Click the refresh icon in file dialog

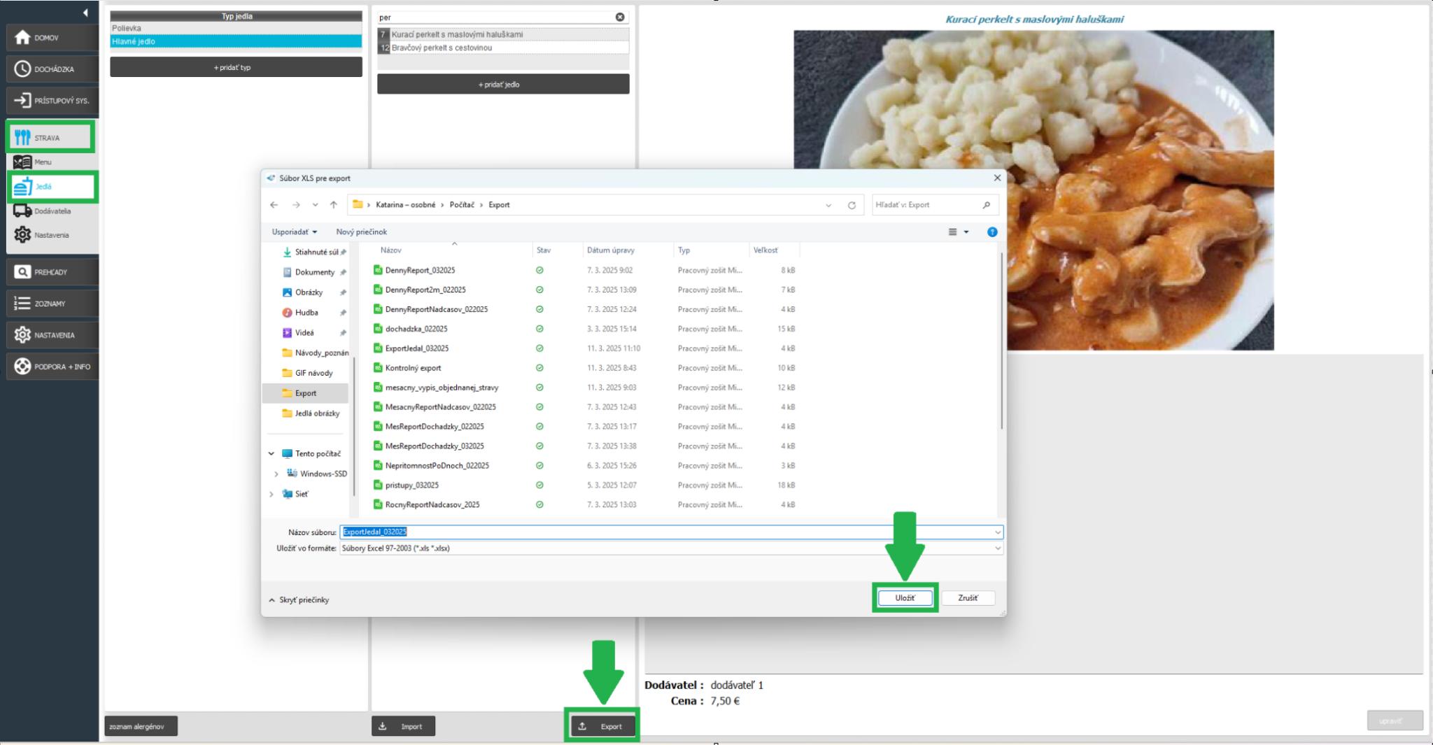[x=852, y=205]
